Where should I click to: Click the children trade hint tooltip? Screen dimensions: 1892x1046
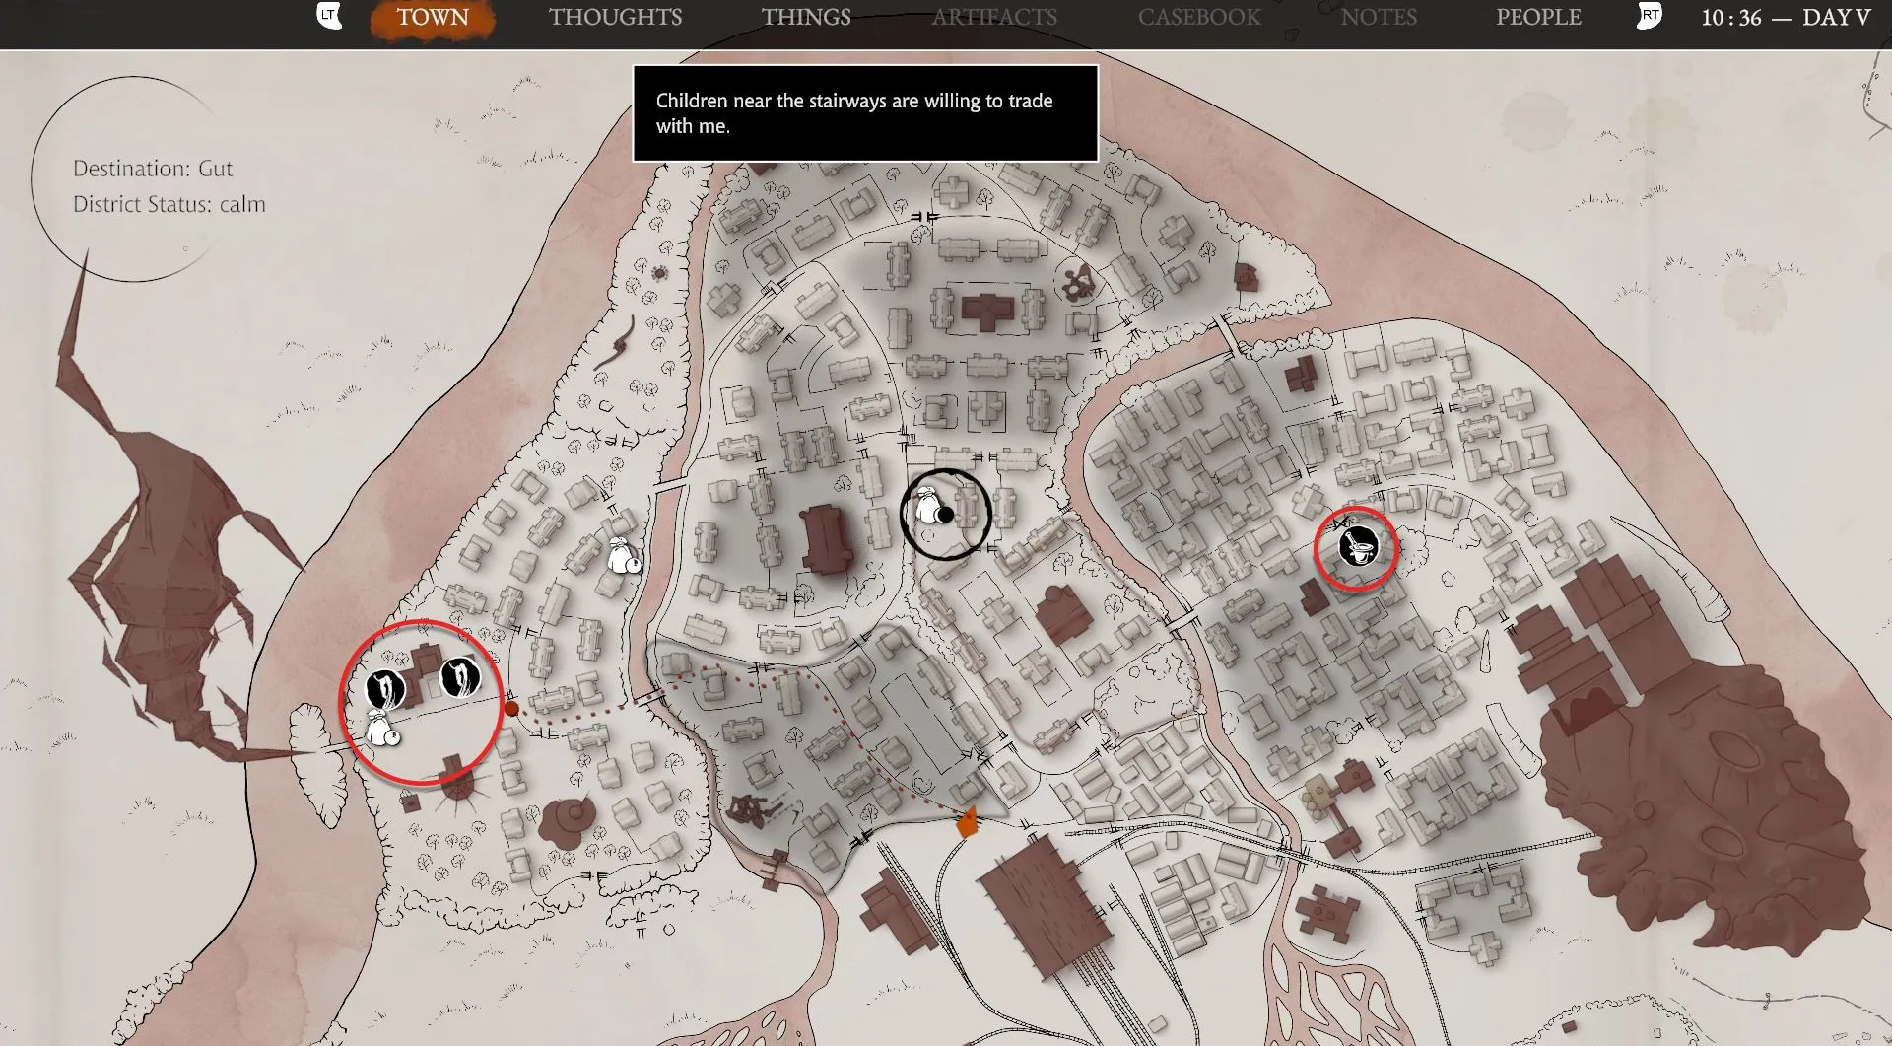pos(864,113)
